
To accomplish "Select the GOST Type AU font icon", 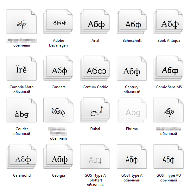I will tap(168, 156).
